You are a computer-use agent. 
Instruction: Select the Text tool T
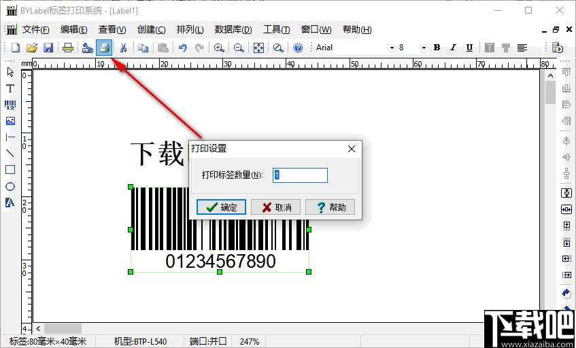(x=10, y=88)
